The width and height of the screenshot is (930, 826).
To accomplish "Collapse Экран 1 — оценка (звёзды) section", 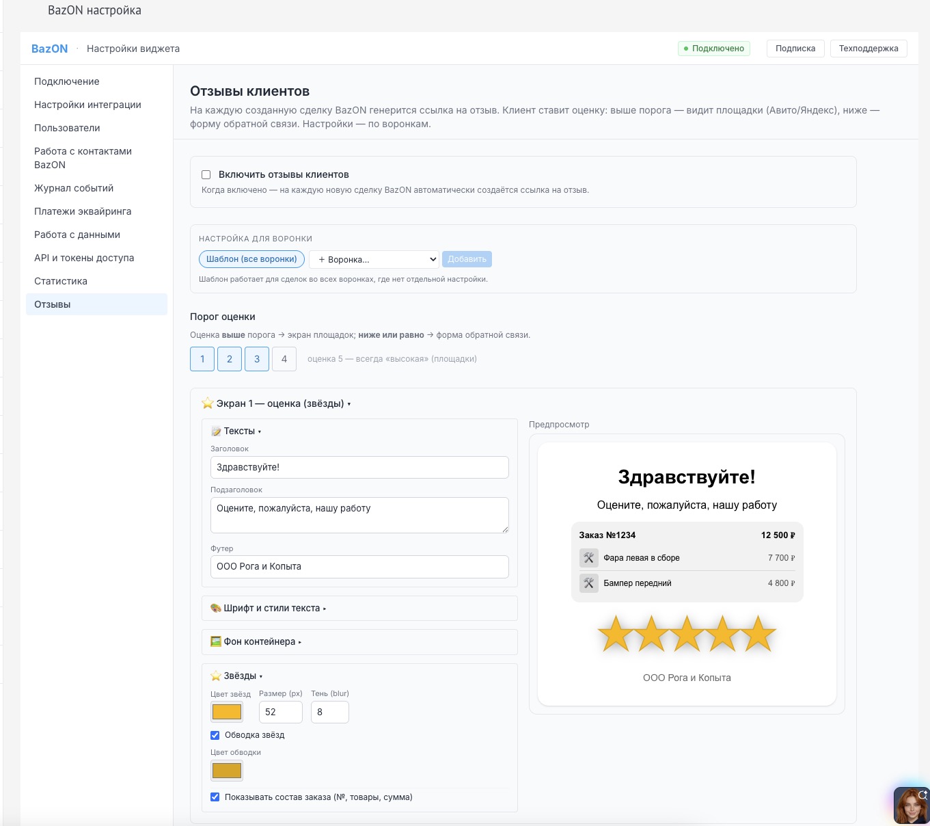I will coord(276,403).
